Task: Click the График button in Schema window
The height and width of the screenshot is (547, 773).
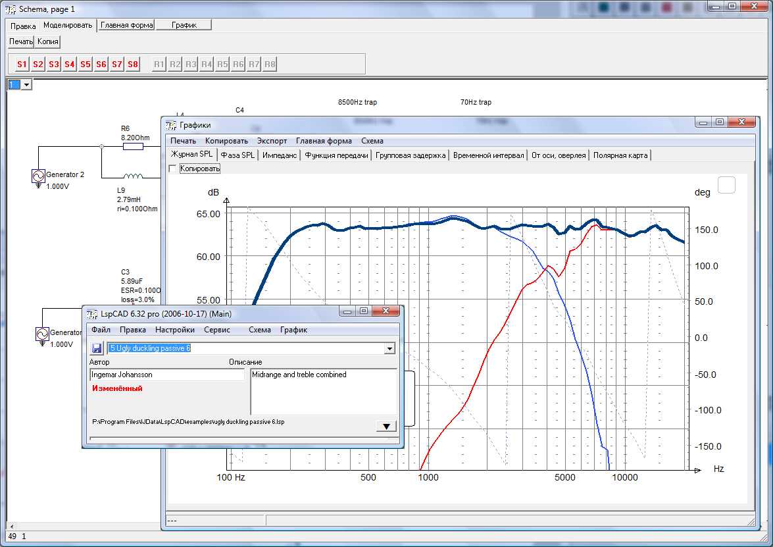Action: 184,25
